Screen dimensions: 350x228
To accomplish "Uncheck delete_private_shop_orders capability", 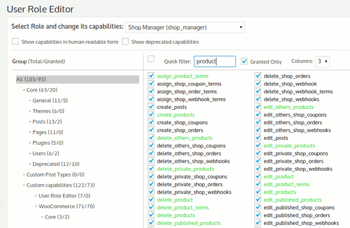I will click(151, 184).
